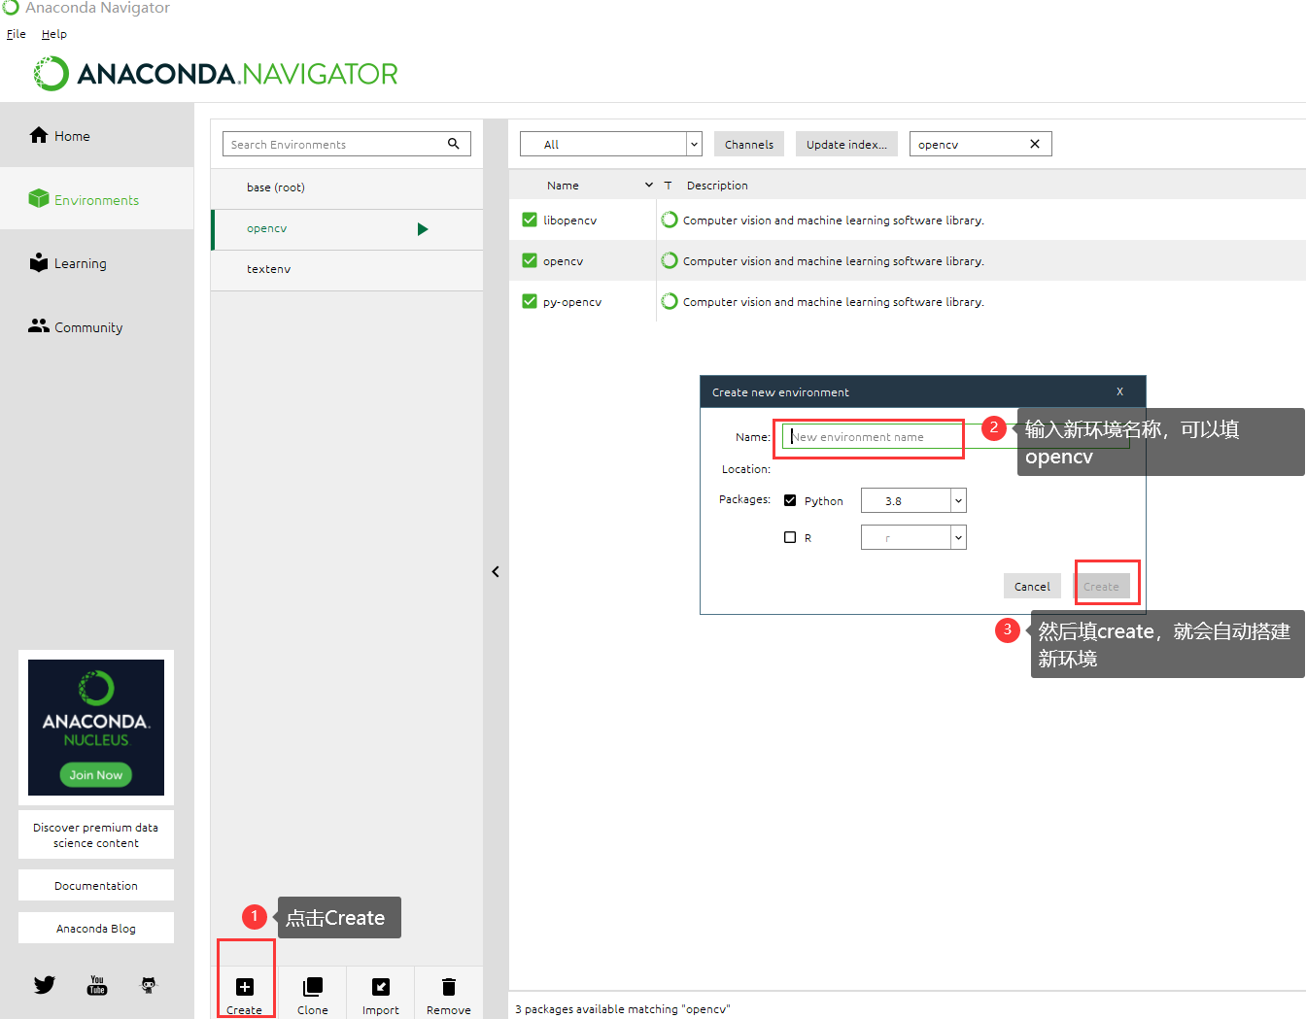Click the T column header

coord(668,185)
